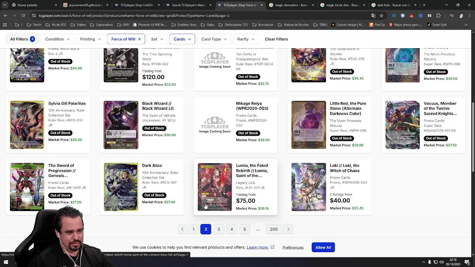The height and width of the screenshot is (267, 475).
Task: Go to results page 3
Action: pos(219,229)
